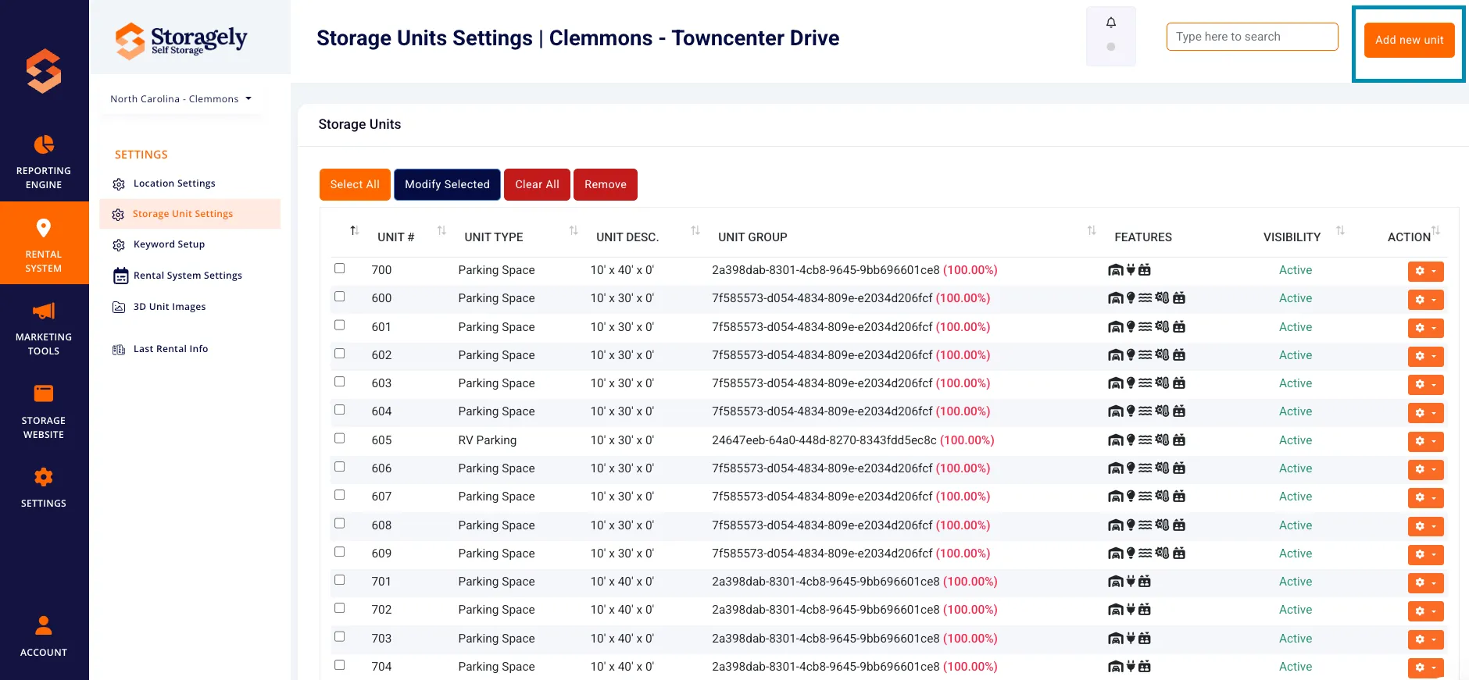Select the checkbox for unit 609
This screenshot has width=1469, height=680.
click(x=339, y=552)
